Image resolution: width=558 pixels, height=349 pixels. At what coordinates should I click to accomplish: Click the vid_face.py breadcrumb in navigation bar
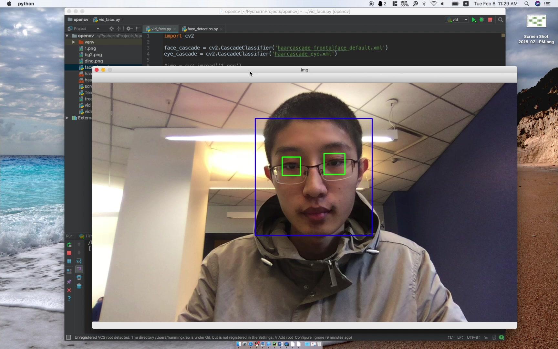(107, 20)
